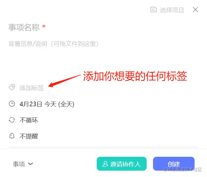This screenshot has height=177, width=207.
Task: Select the 事项 item type label
Action: click(19, 164)
